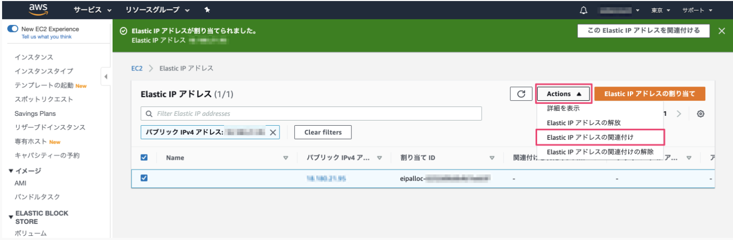
Task: Click the eipalloc allocation ID cell
Action: (445, 178)
